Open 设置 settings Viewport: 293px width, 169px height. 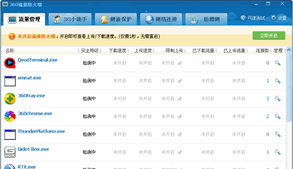tap(278, 18)
